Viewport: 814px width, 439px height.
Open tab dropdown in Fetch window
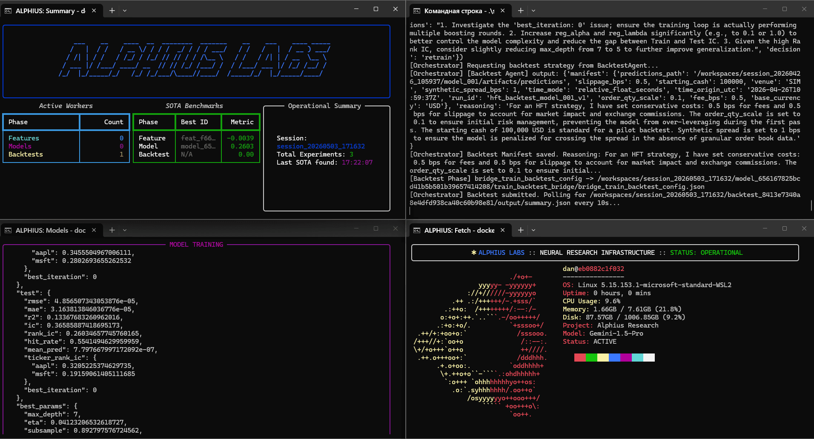tap(533, 230)
